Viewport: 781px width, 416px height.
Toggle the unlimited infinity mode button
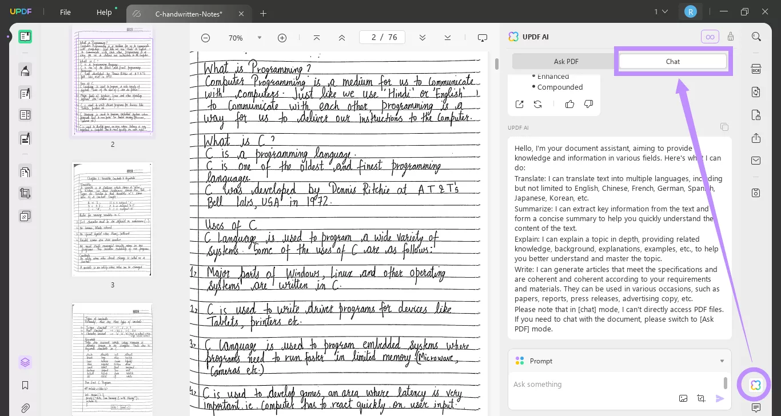pyautogui.click(x=710, y=37)
